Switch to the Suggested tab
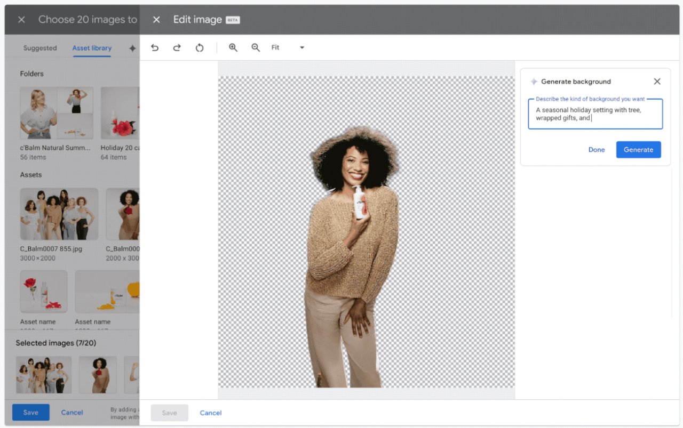683x428 pixels. (x=40, y=48)
